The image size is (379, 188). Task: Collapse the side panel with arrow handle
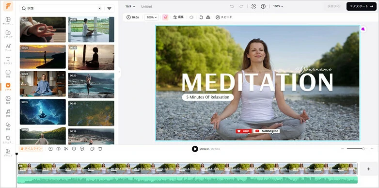click(x=119, y=72)
